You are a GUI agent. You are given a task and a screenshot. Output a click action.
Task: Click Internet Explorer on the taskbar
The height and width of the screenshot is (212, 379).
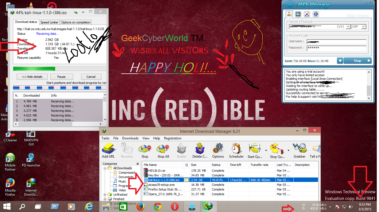pos(89,206)
